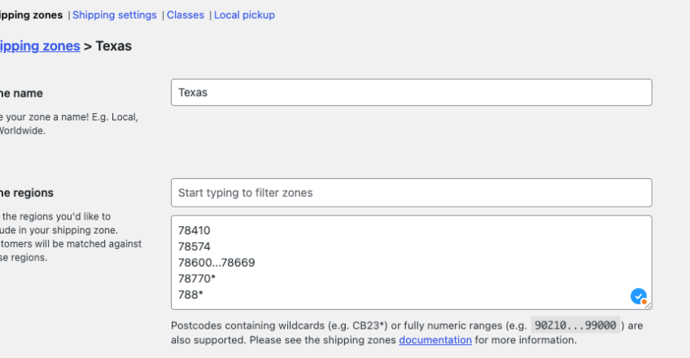Open the shipping zones documentation link
Screen dimensions: 690x358
pyautogui.click(x=435, y=340)
